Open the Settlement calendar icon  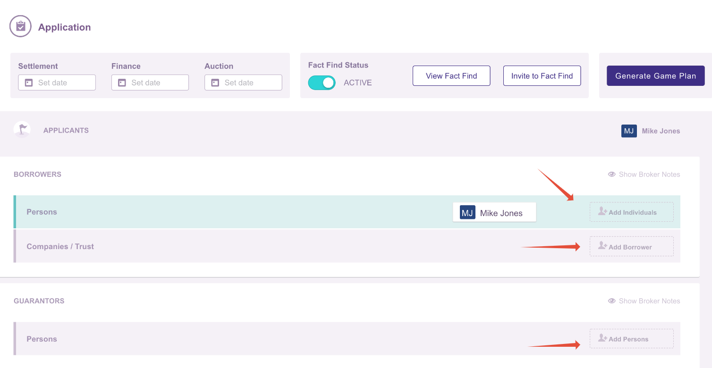pyautogui.click(x=28, y=82)
